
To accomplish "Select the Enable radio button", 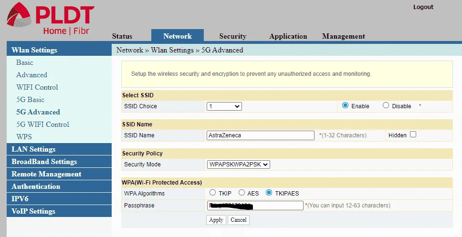I will point(346,105).
